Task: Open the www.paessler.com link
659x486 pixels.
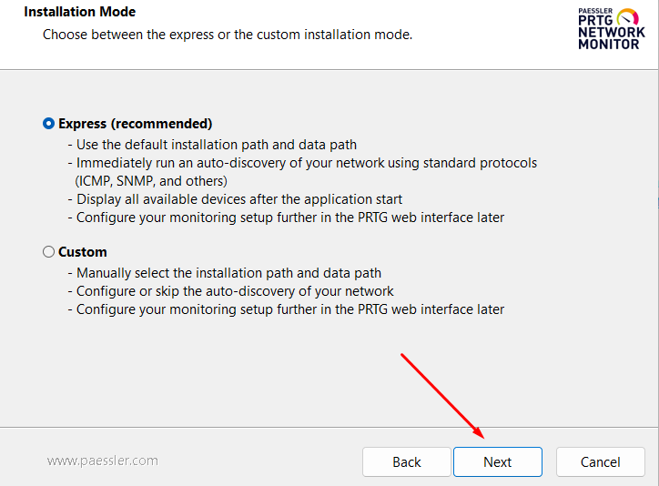Action: point(103,461)
